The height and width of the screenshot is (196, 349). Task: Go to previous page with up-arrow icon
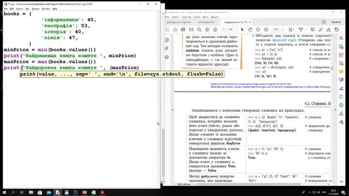(x=207, y=29)
